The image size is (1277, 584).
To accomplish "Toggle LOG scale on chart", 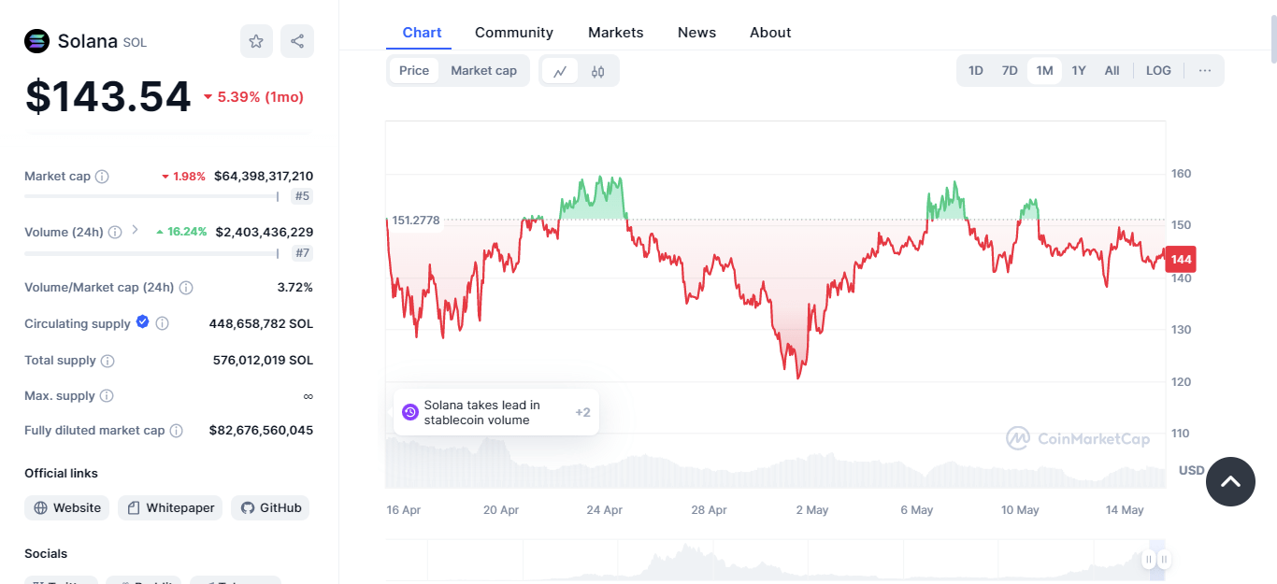I will point(1158,70).
